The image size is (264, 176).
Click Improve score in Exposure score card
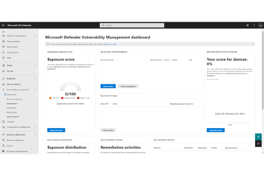point(56,130)
